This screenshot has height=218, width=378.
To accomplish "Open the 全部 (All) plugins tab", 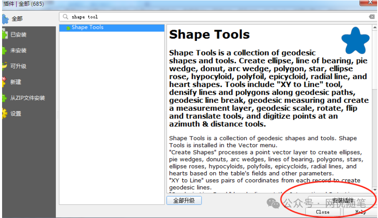I will [28, 18].
